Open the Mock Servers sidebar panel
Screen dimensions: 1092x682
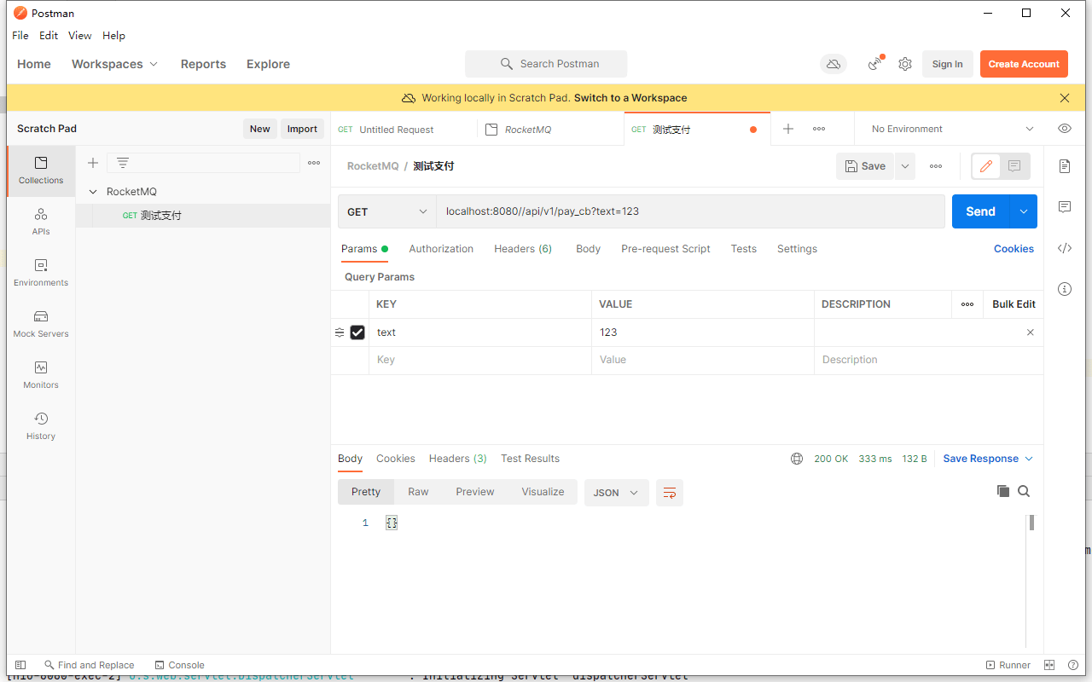(41, 324)
